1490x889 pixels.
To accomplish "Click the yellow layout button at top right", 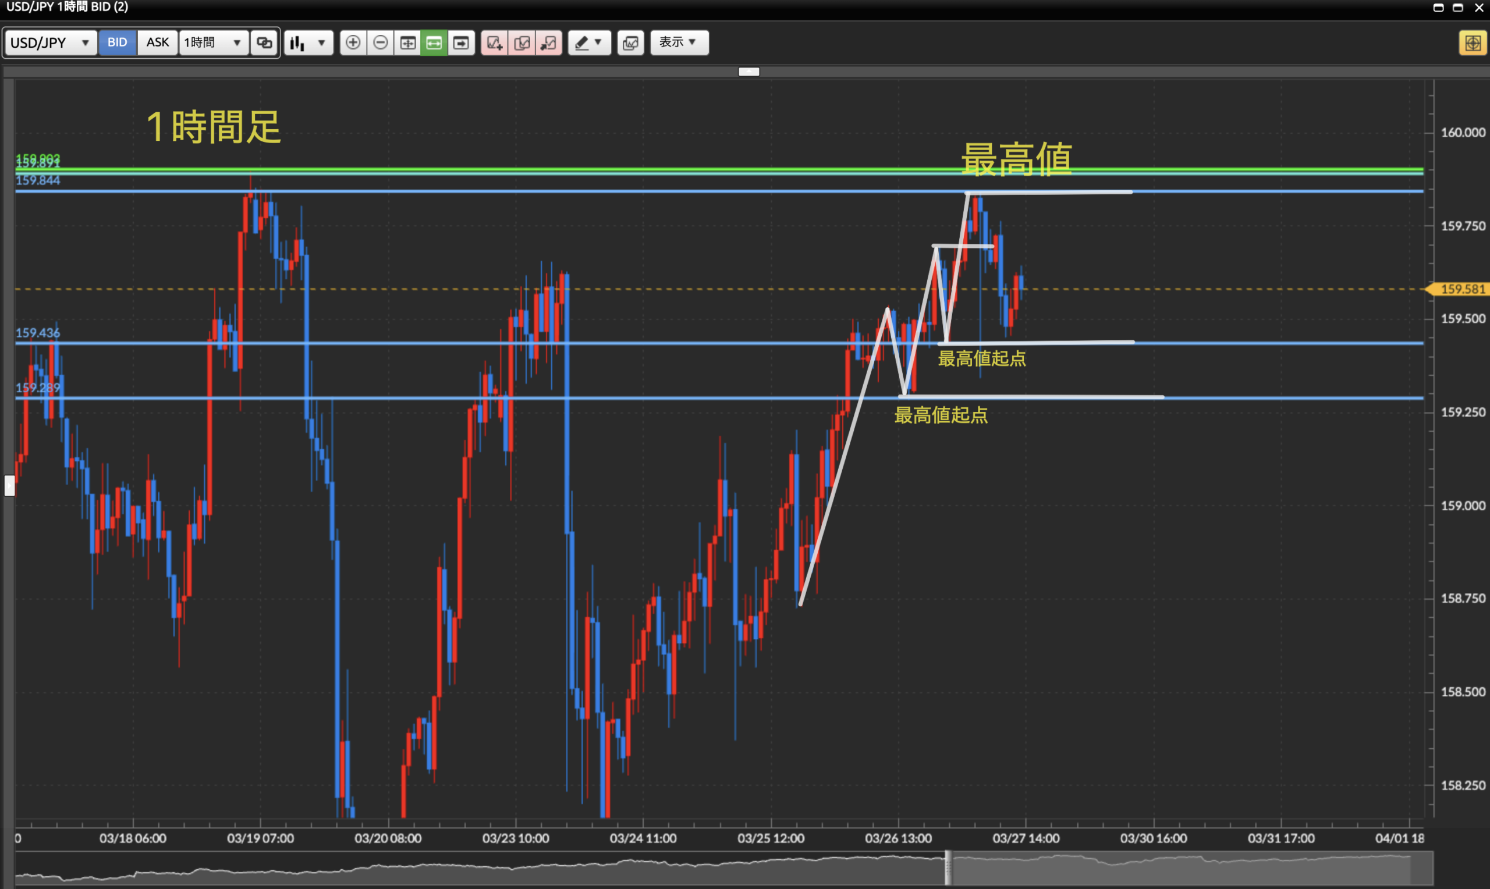I will click(1472, 42).
